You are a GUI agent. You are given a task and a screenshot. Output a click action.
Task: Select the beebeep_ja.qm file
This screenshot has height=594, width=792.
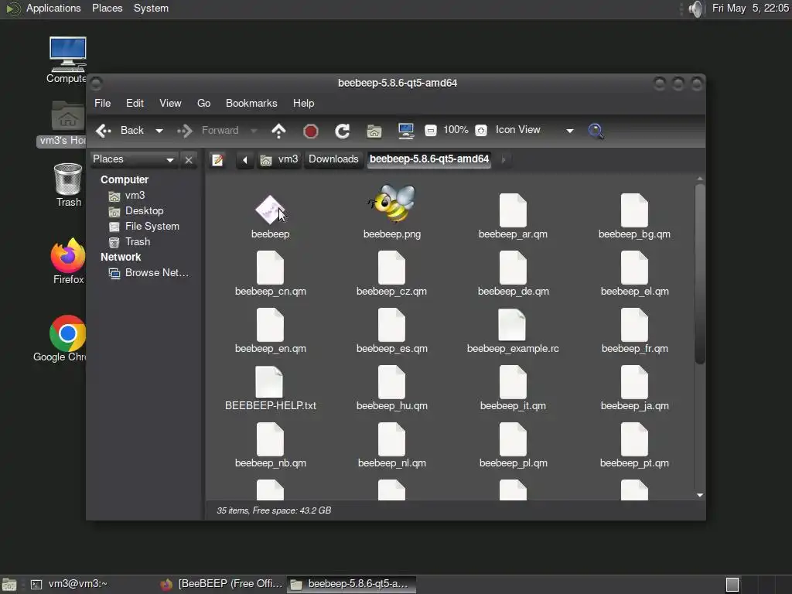pos(634,387)
